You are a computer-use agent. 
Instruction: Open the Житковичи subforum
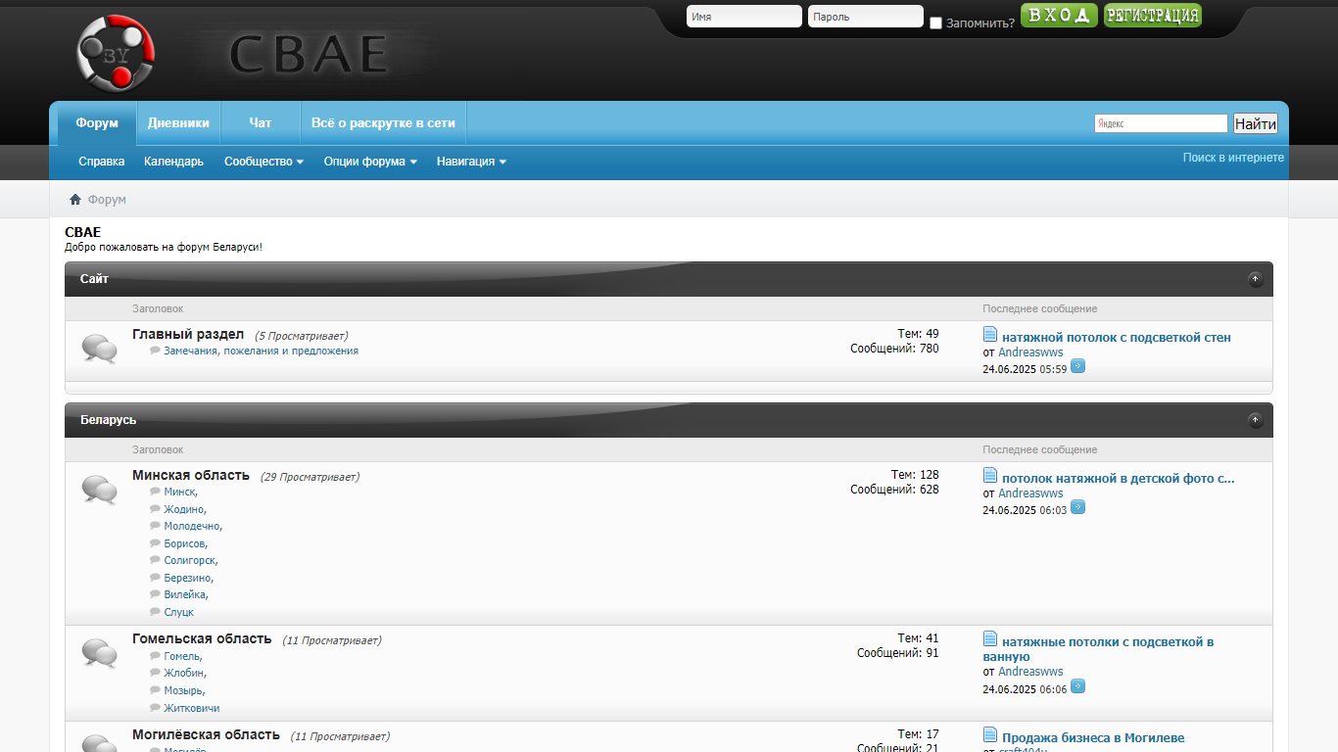coord(191,708)
